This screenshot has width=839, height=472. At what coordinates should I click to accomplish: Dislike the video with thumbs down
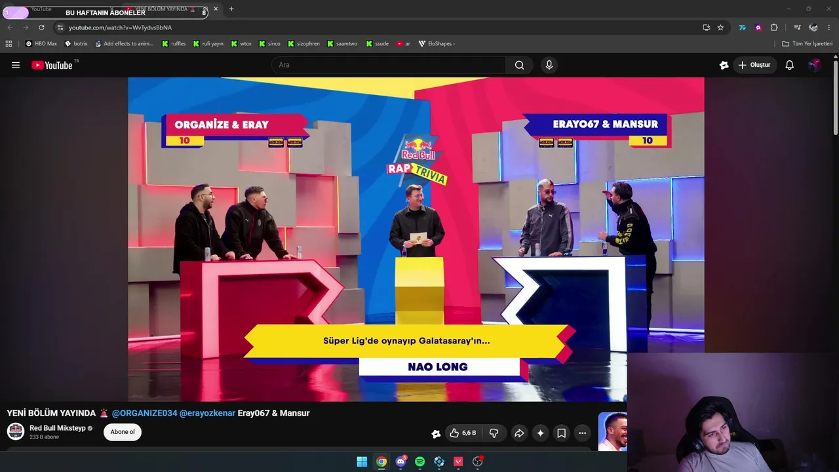coord(494,433)
